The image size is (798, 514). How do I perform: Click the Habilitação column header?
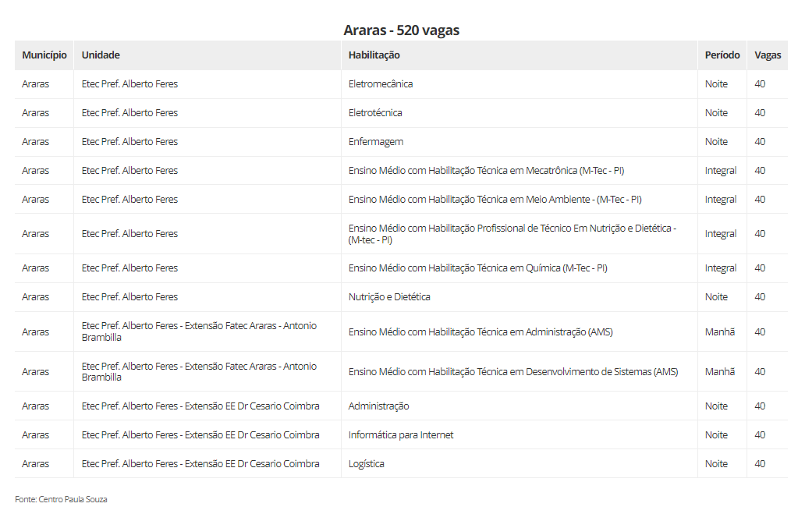(374, 55)
